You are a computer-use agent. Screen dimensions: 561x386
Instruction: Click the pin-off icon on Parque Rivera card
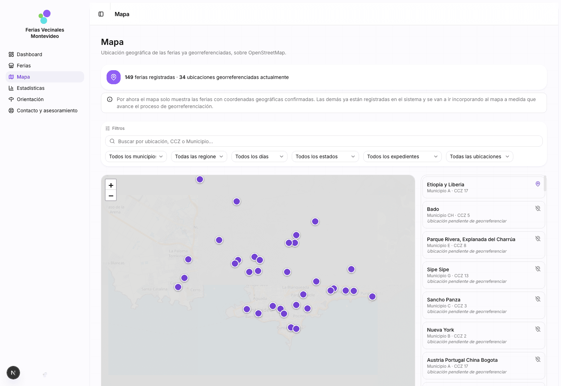538,239
